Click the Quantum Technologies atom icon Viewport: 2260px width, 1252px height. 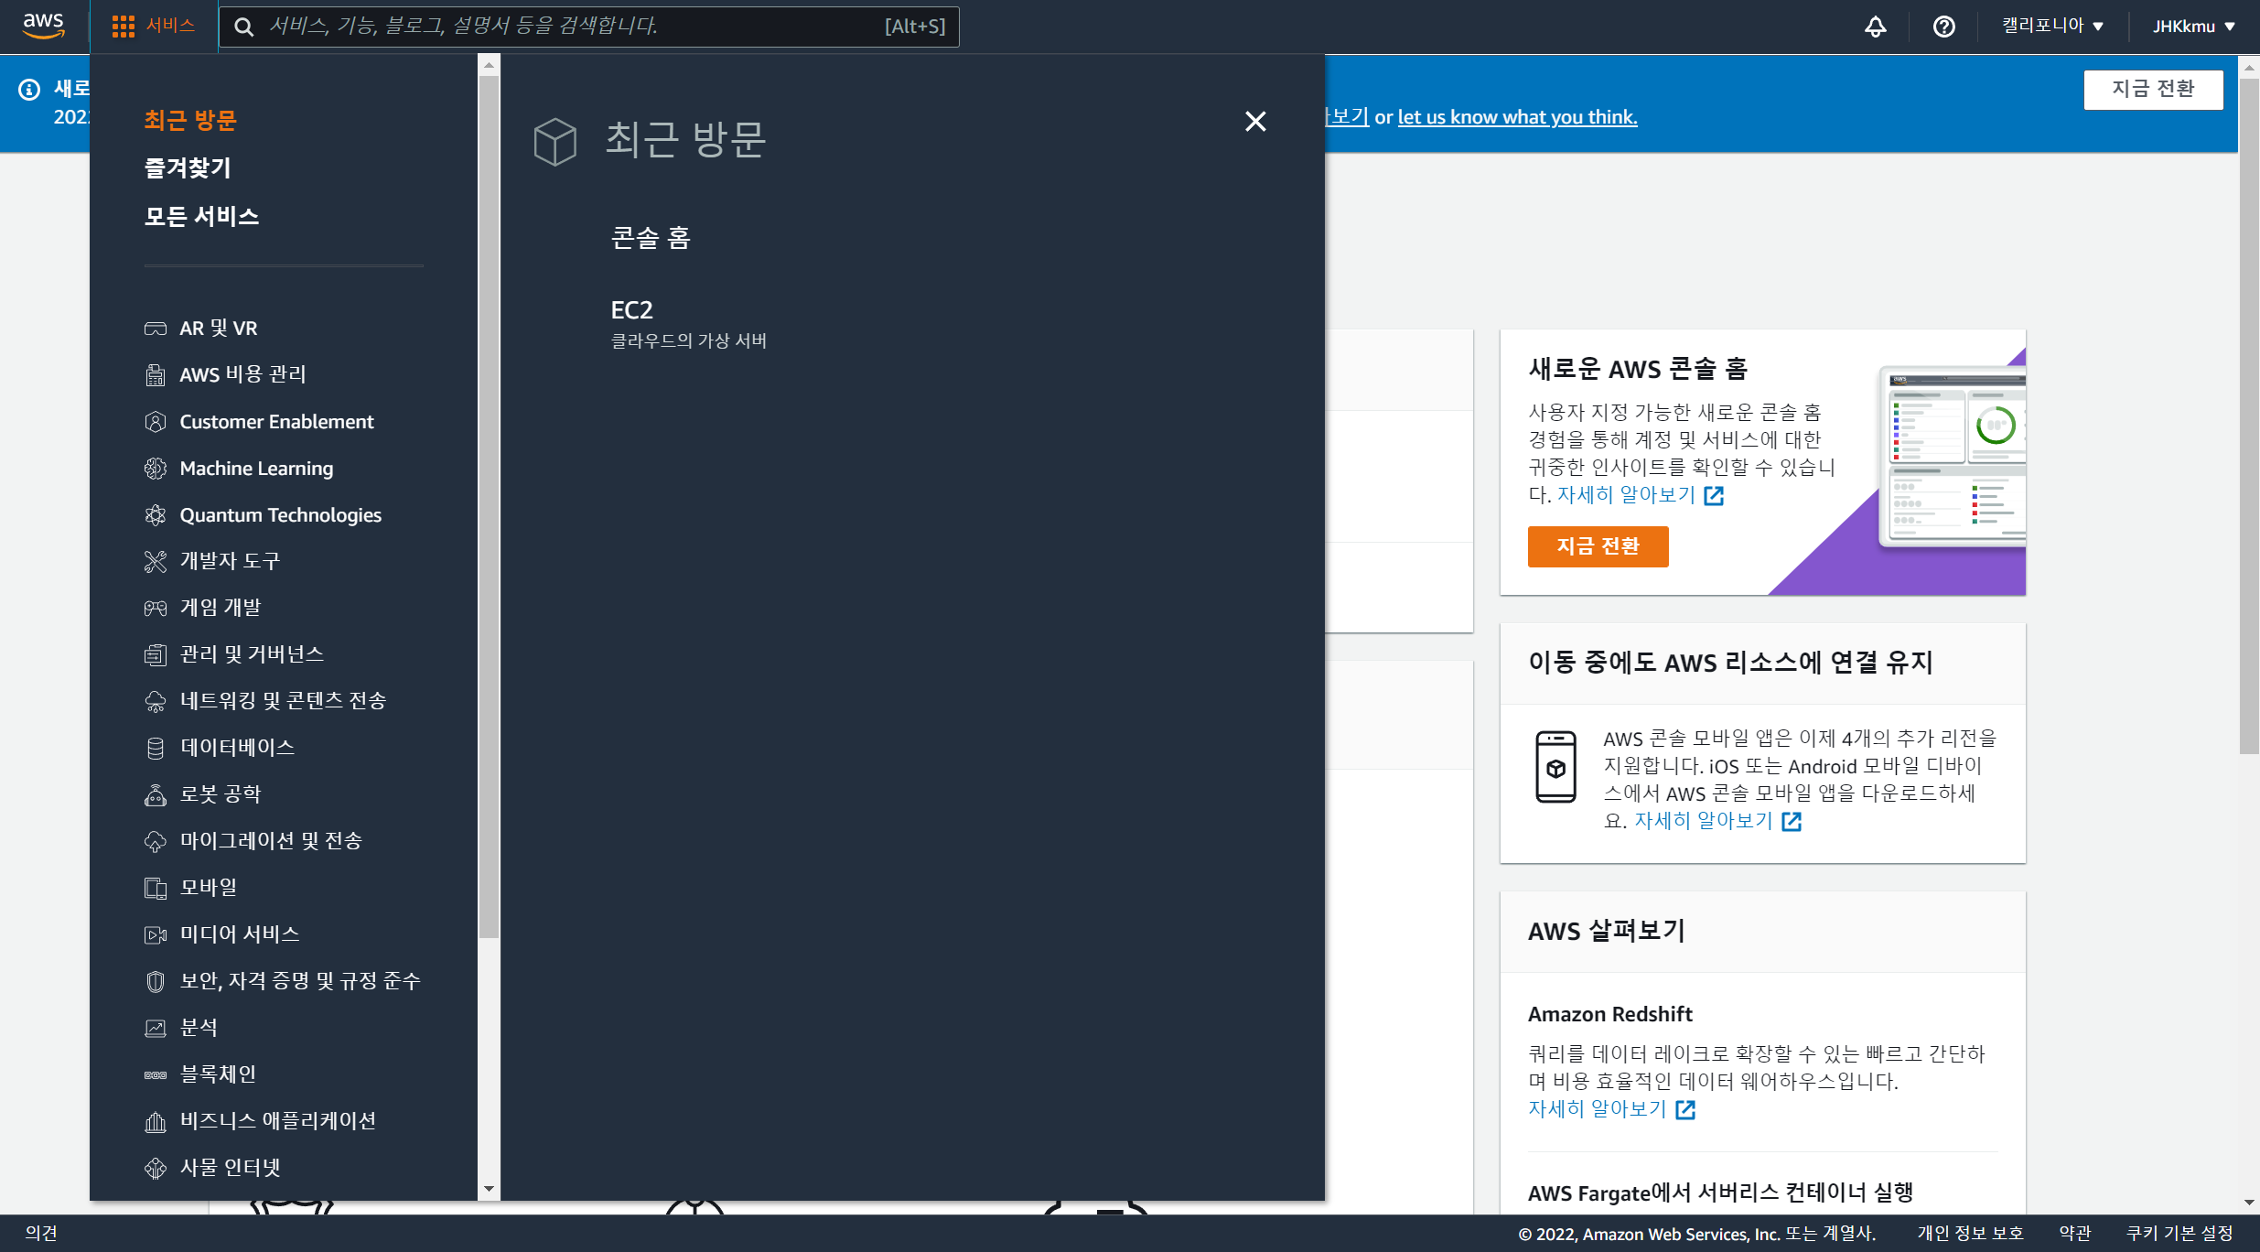156,515
